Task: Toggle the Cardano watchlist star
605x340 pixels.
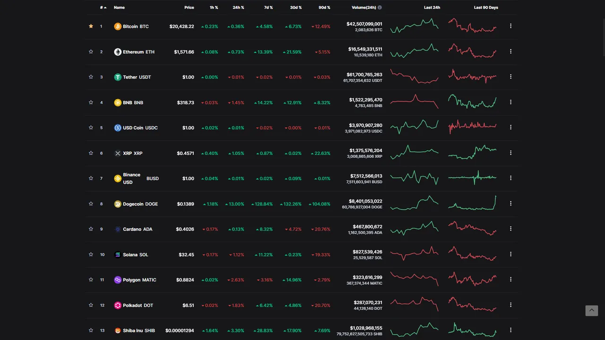Action: pyautogui.click(x=91, y=229)
